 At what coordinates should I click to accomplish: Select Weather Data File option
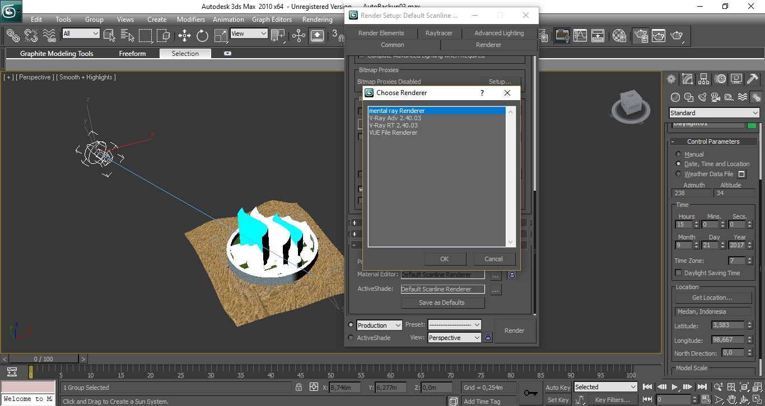pos(679,174)
